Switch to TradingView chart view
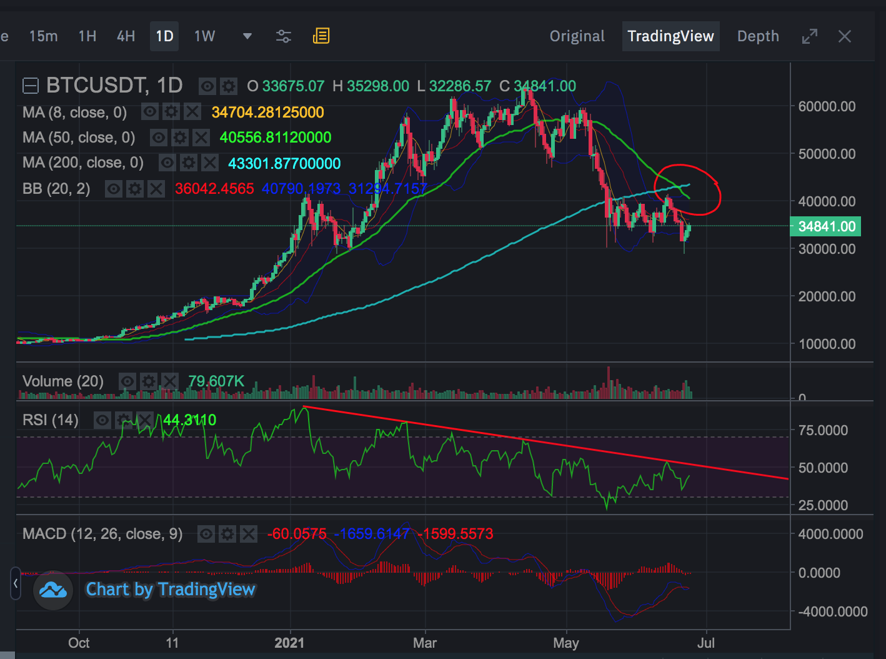The width and height of the screenshot is (886, 659). pos(670,36)
